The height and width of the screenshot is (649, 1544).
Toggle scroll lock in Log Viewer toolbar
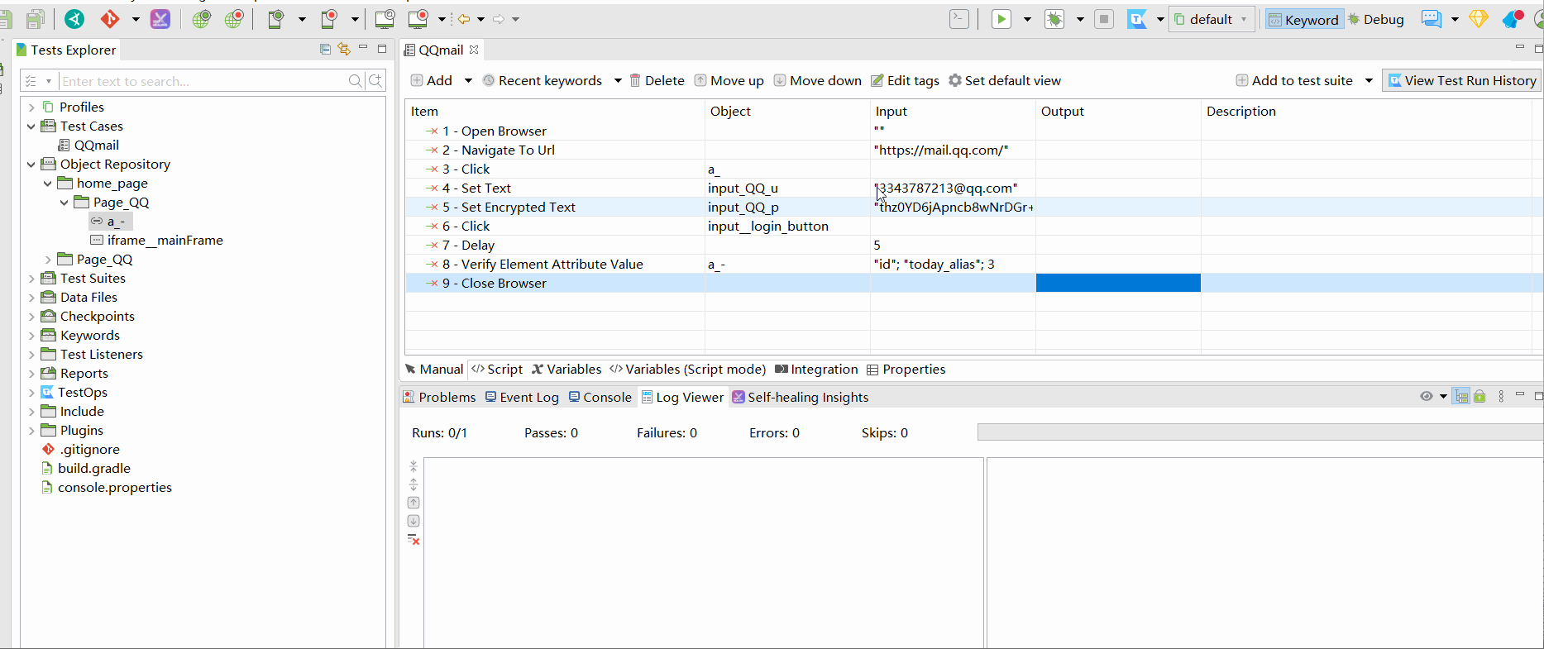click(x=1479, y=397)
